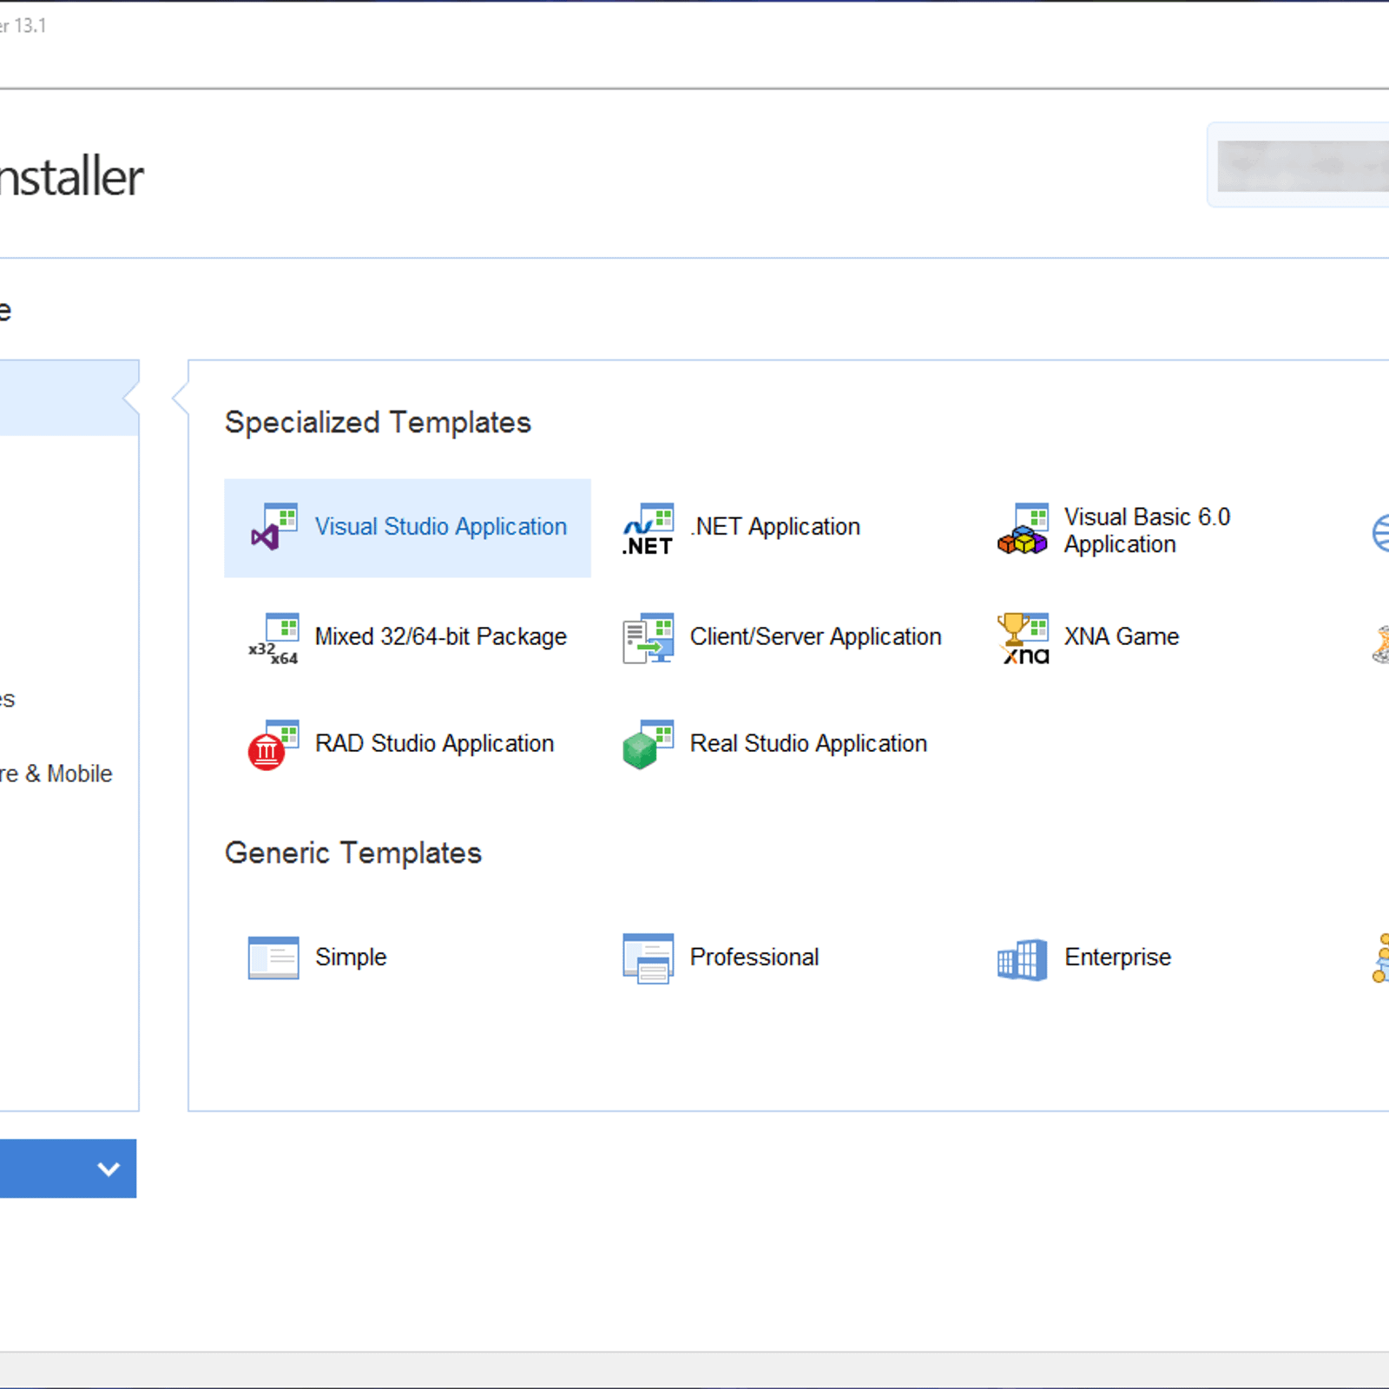
Task: Select the Real Studio Application cube icon
Action: click(648, 745)
